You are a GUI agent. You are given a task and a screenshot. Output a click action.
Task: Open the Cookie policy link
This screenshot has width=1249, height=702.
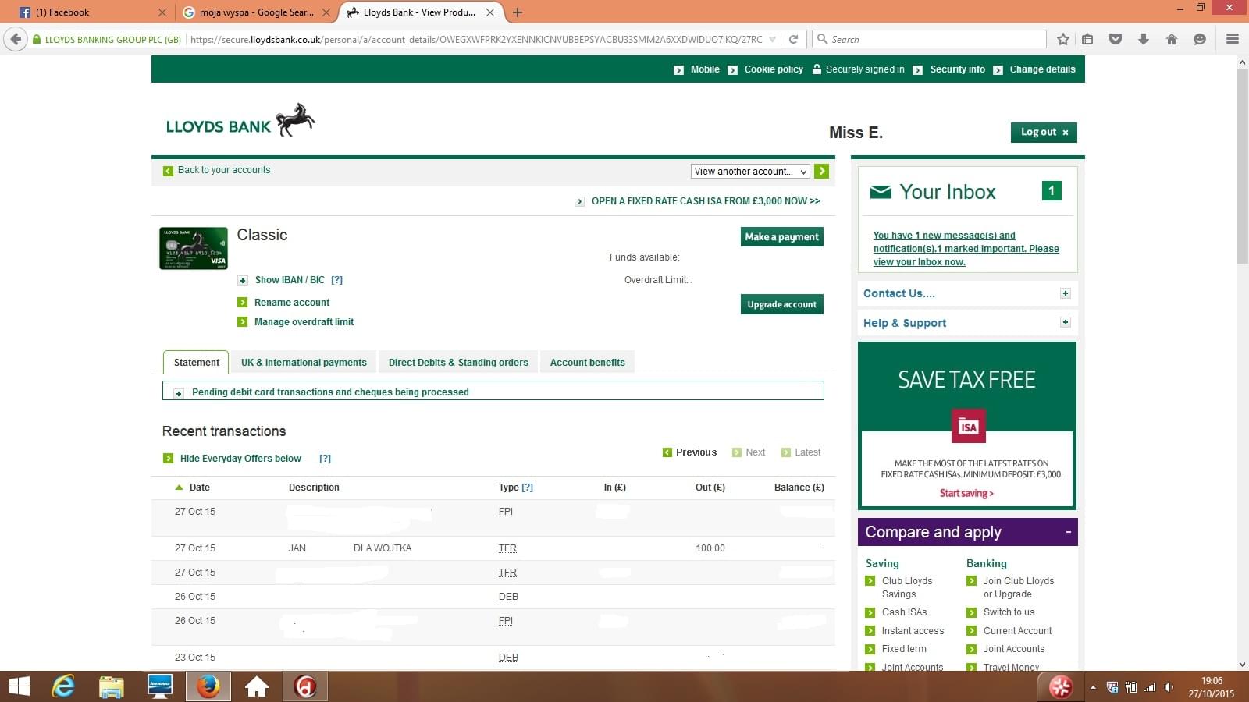coord(774,69)
